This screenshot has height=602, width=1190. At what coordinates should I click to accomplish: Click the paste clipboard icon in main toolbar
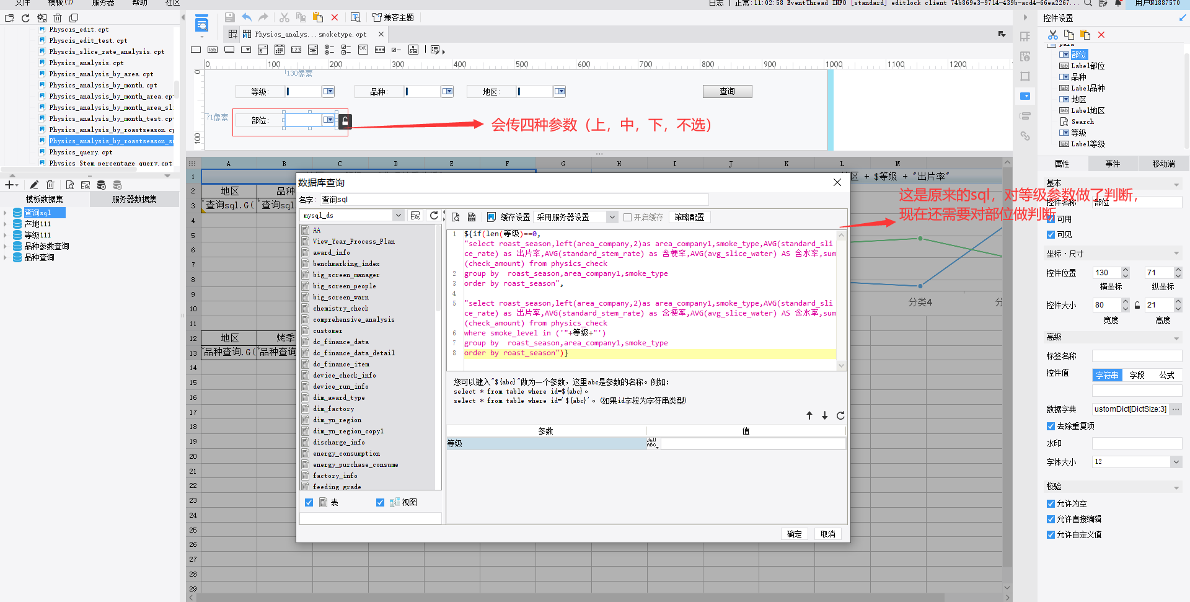click(318, 17)
